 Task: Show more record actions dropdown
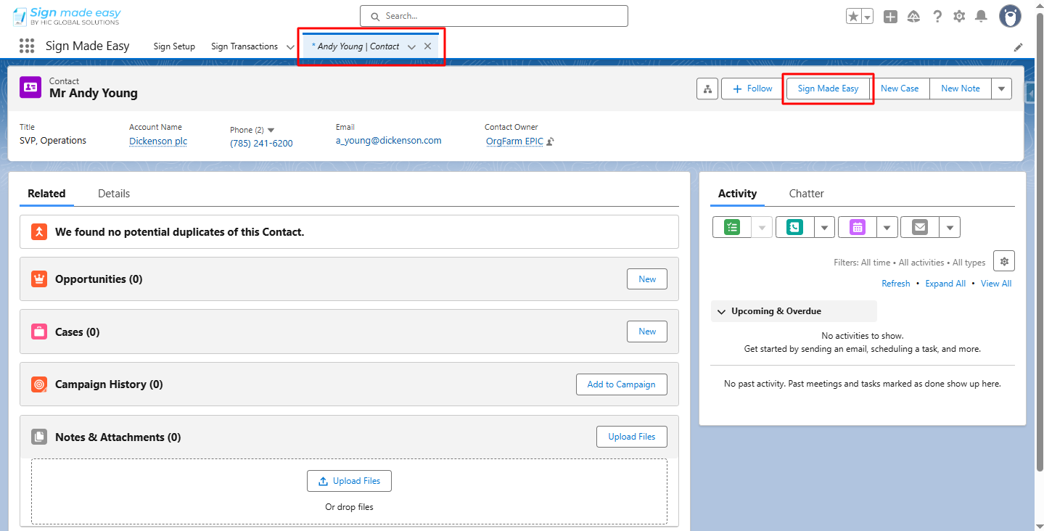point(1001,88)
